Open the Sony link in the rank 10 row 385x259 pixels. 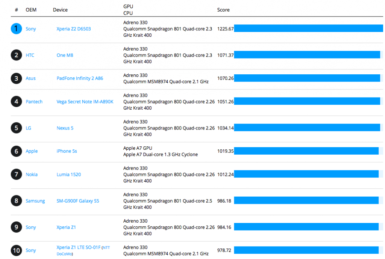click(31, 250)
